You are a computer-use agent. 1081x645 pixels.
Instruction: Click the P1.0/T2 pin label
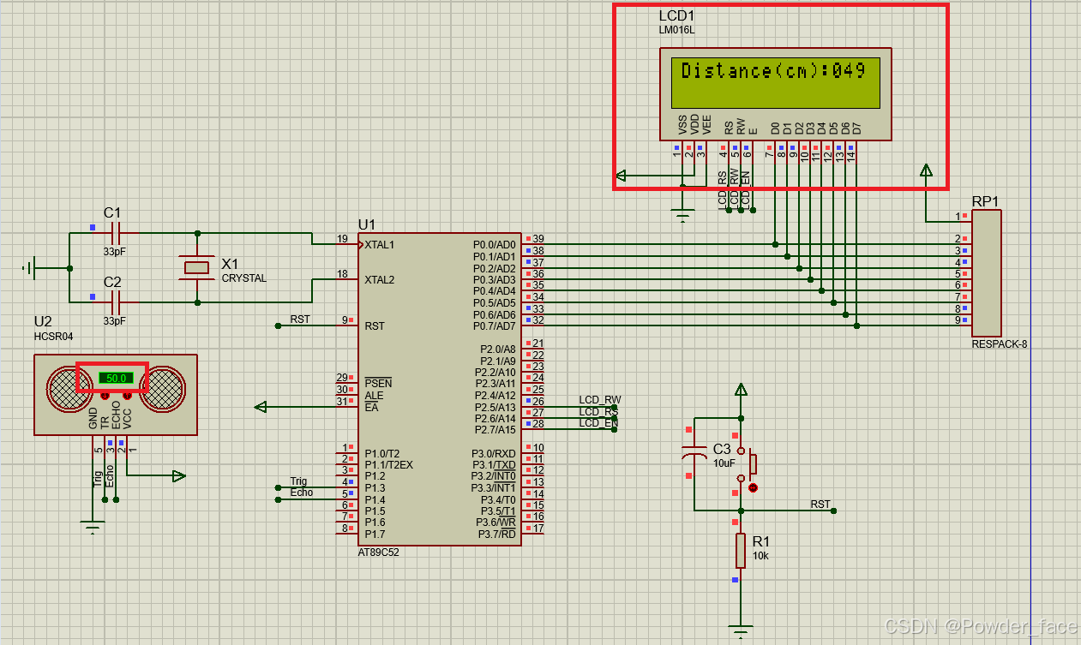(381, 454)
